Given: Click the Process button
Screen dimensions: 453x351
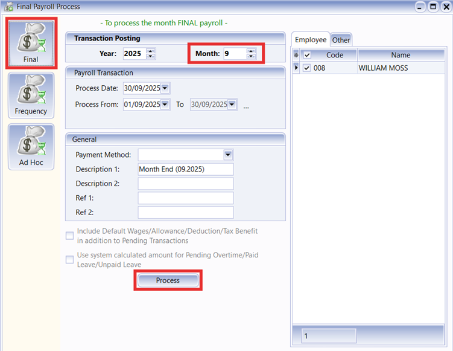Looking at the screenshot, I should click(168, 280).
